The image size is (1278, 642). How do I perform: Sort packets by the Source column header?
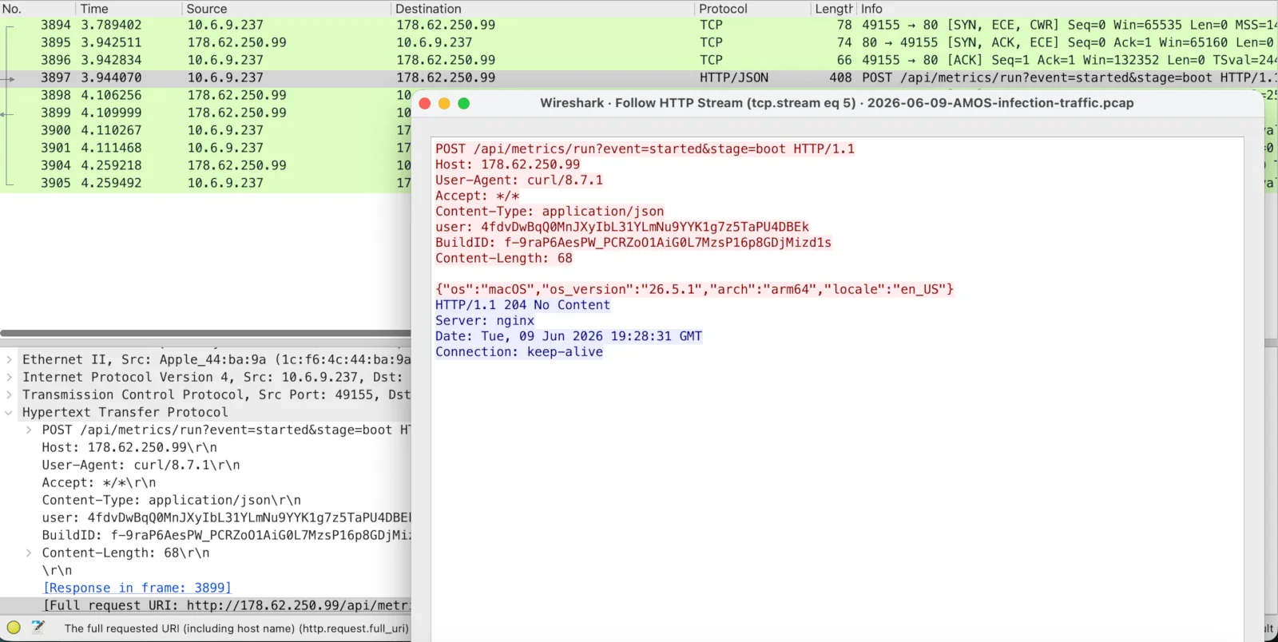pyautogui.click(x=286, y=9)
